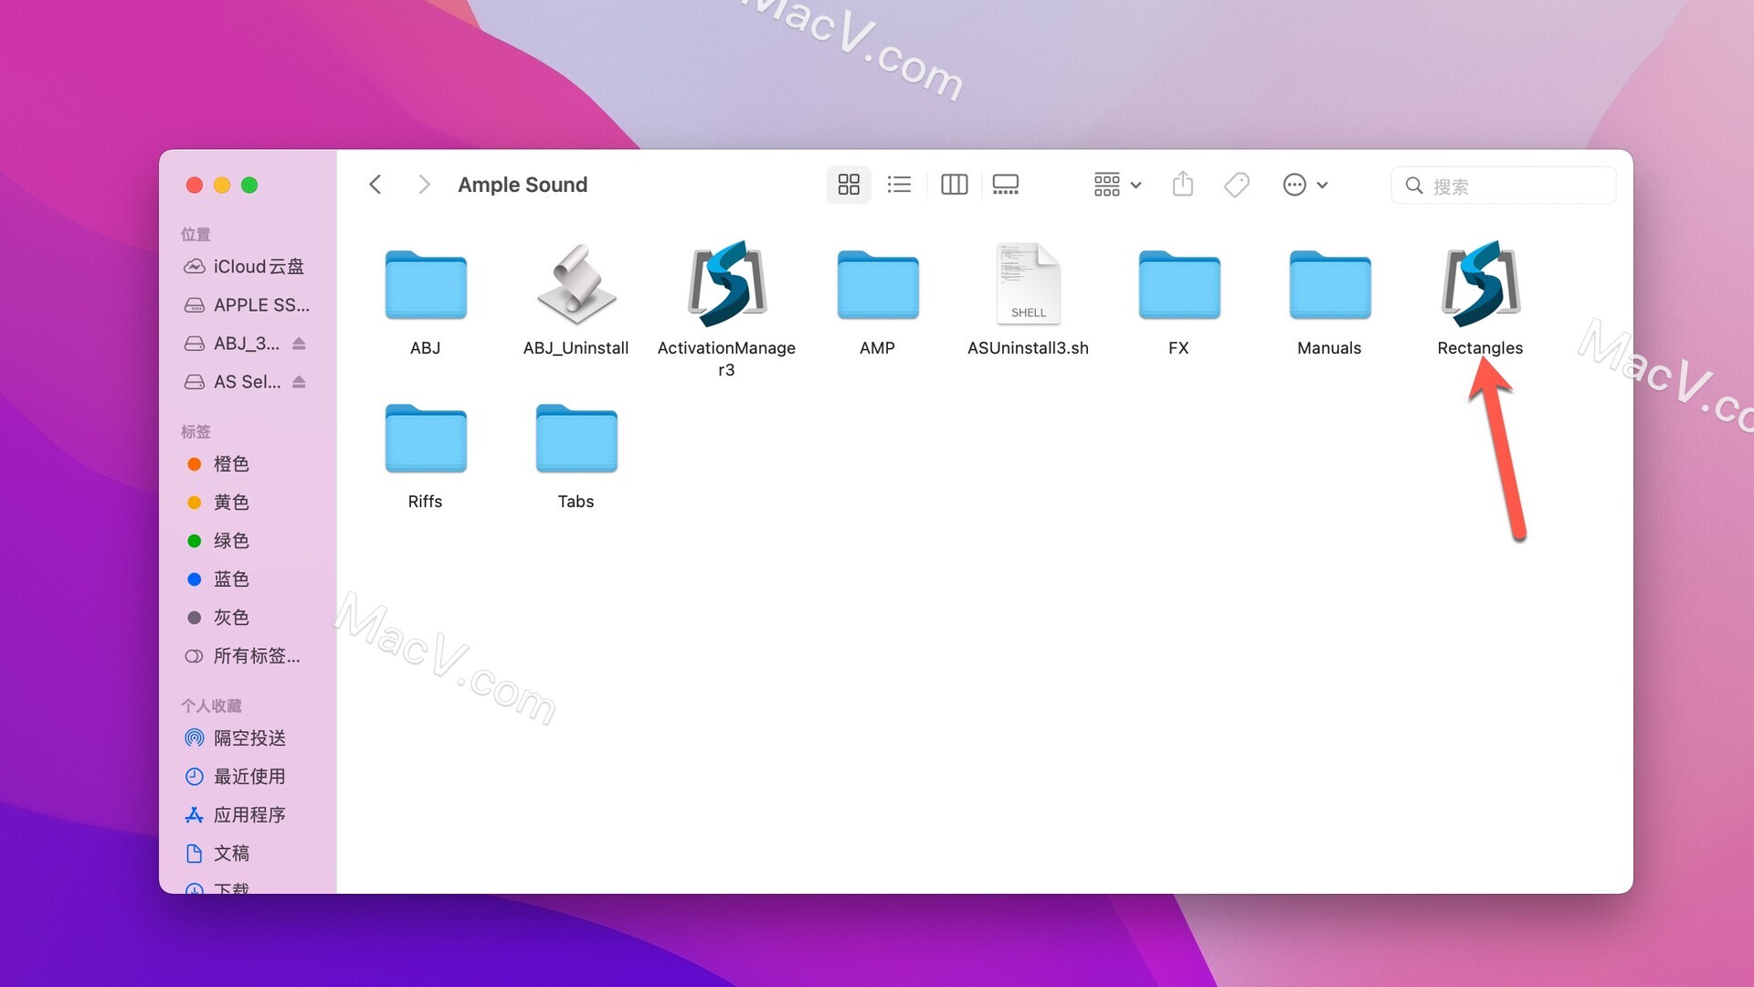This screenshot has width=1754, height=987.
Task: Switch to column view
Action: pyautogui.click(x=955, y=185)
